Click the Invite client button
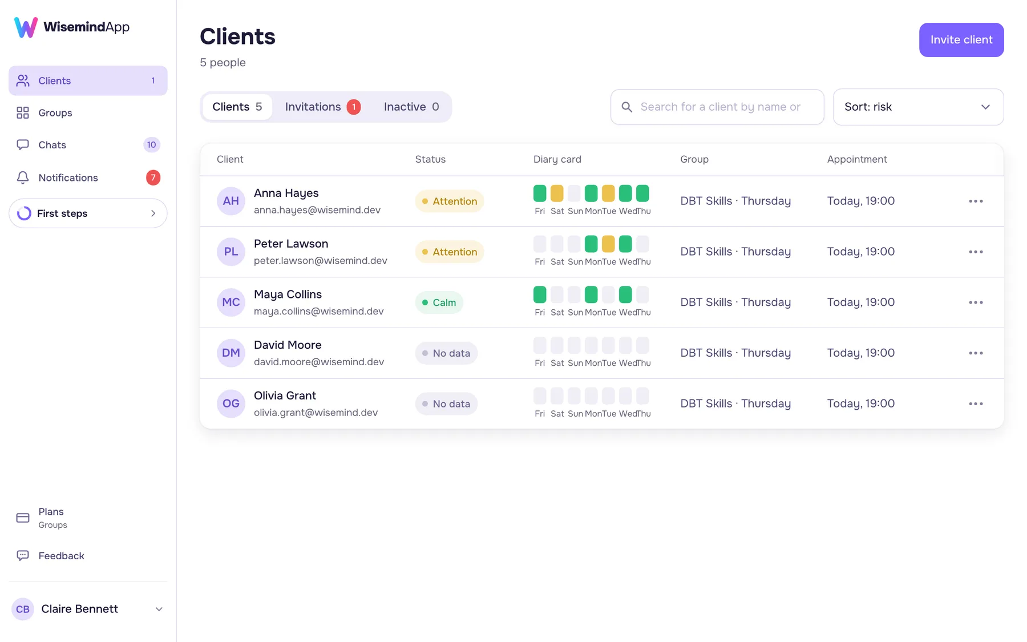Viewport: 1027px width, 642px height. [961, 40]
